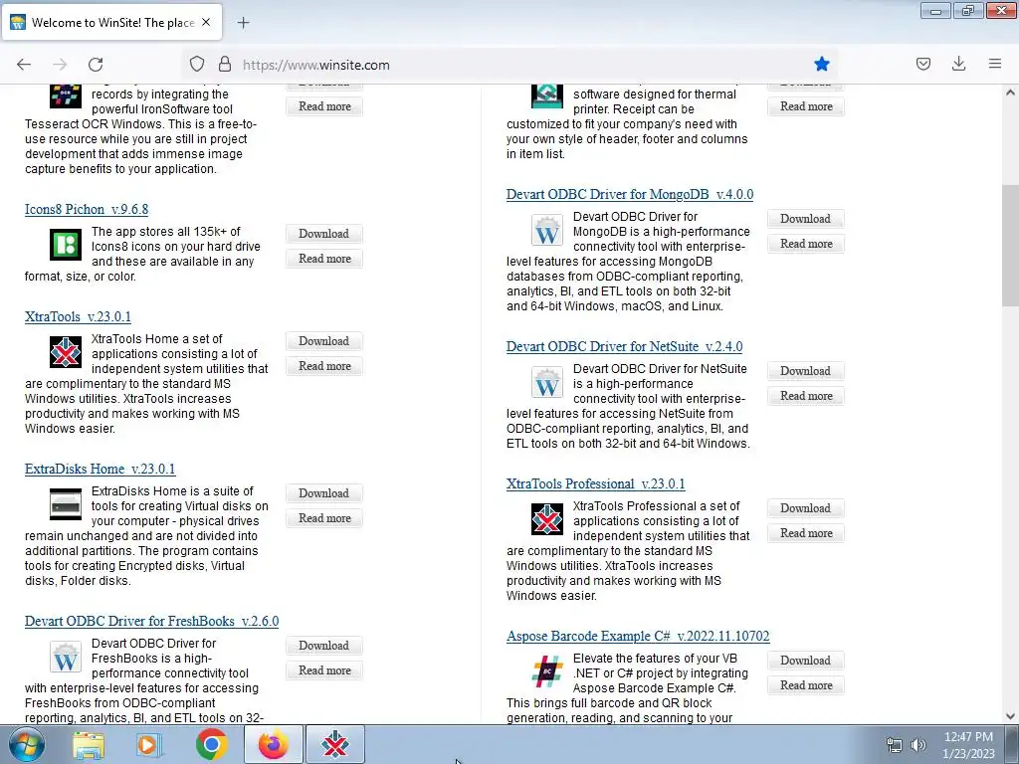
Task: Open the Aspose Barcode Example C# link
Action: click(x=638, y=636)
